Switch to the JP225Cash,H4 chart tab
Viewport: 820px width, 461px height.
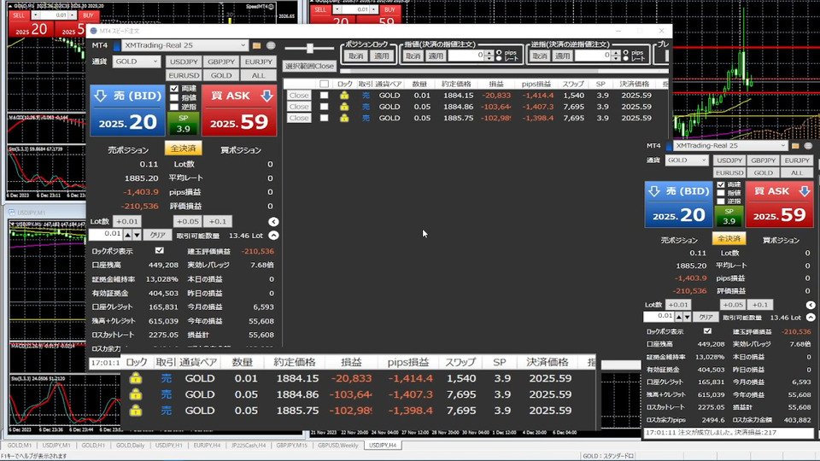point(249,446)
